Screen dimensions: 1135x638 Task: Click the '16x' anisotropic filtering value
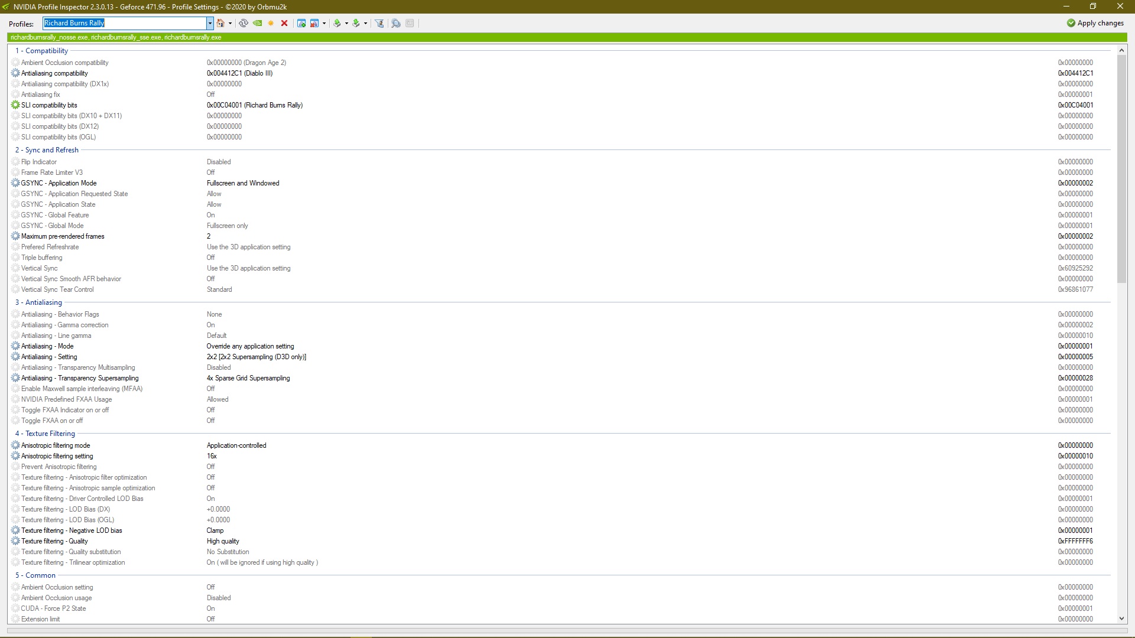click(x=212, y=456)
